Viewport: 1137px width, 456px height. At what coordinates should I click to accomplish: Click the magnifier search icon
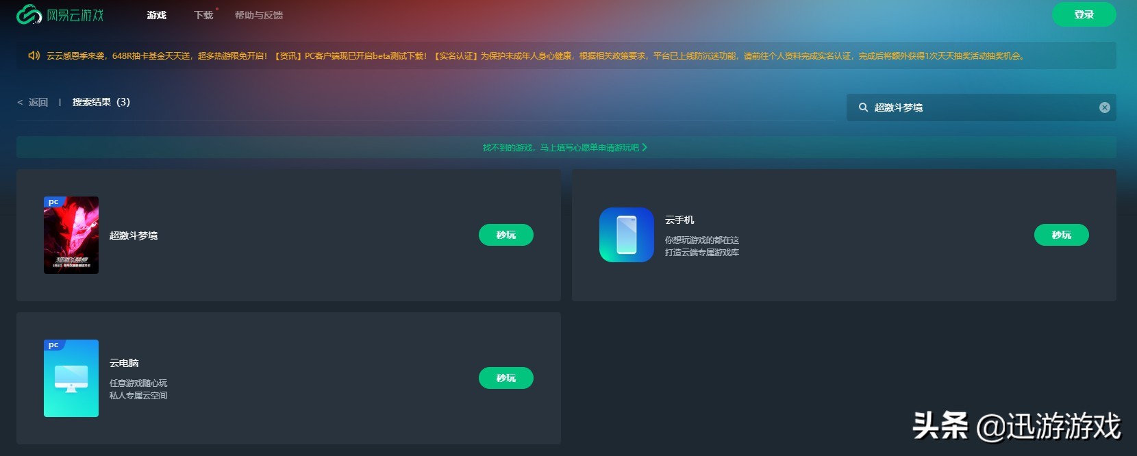tap(863, 107)
